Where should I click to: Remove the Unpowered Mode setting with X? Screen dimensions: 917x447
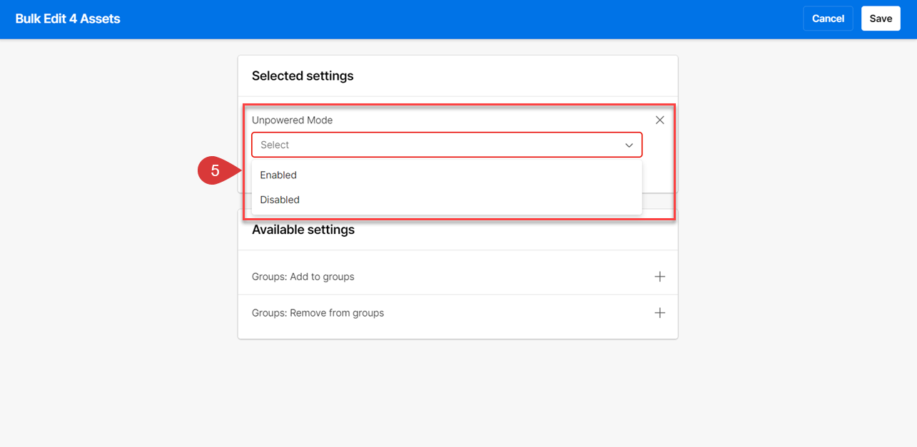(x=660, y=120)
